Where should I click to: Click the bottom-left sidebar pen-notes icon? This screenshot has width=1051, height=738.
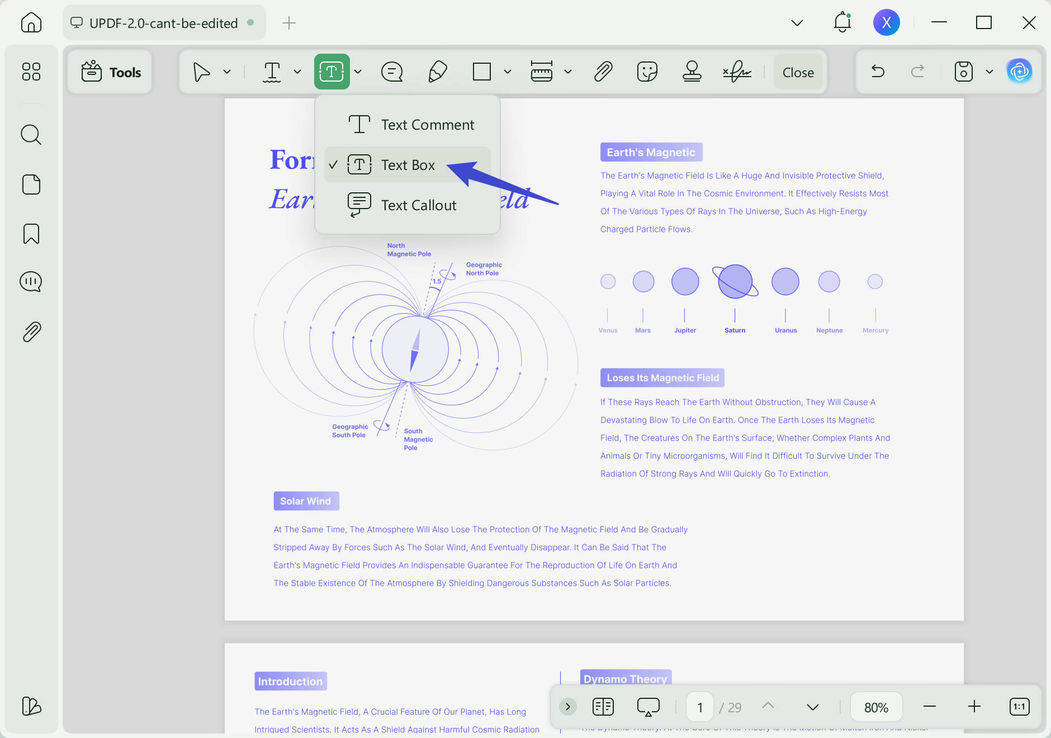tap(31, 706)
